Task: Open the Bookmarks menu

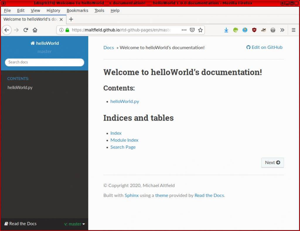Action: click(x=77, y=11)
